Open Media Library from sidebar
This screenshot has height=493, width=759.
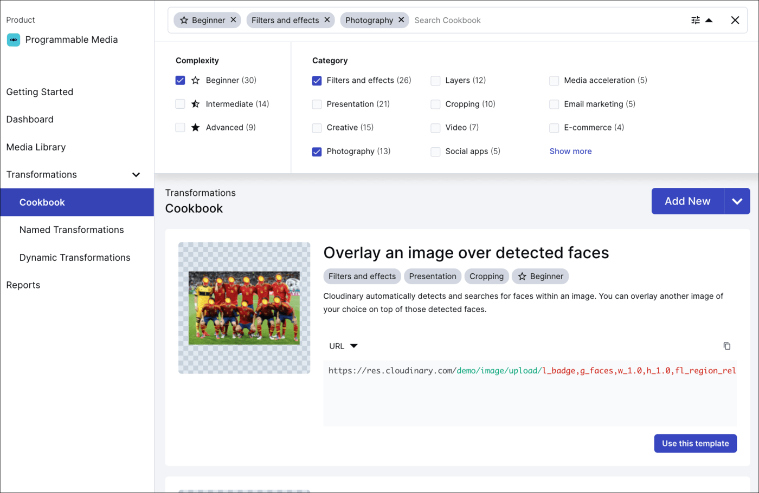click(36, 147)
